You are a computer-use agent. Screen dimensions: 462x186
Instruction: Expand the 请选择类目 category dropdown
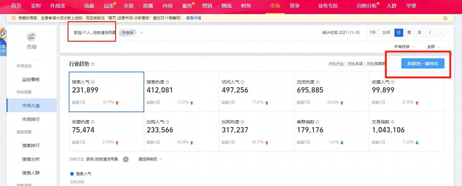(150, 159)
